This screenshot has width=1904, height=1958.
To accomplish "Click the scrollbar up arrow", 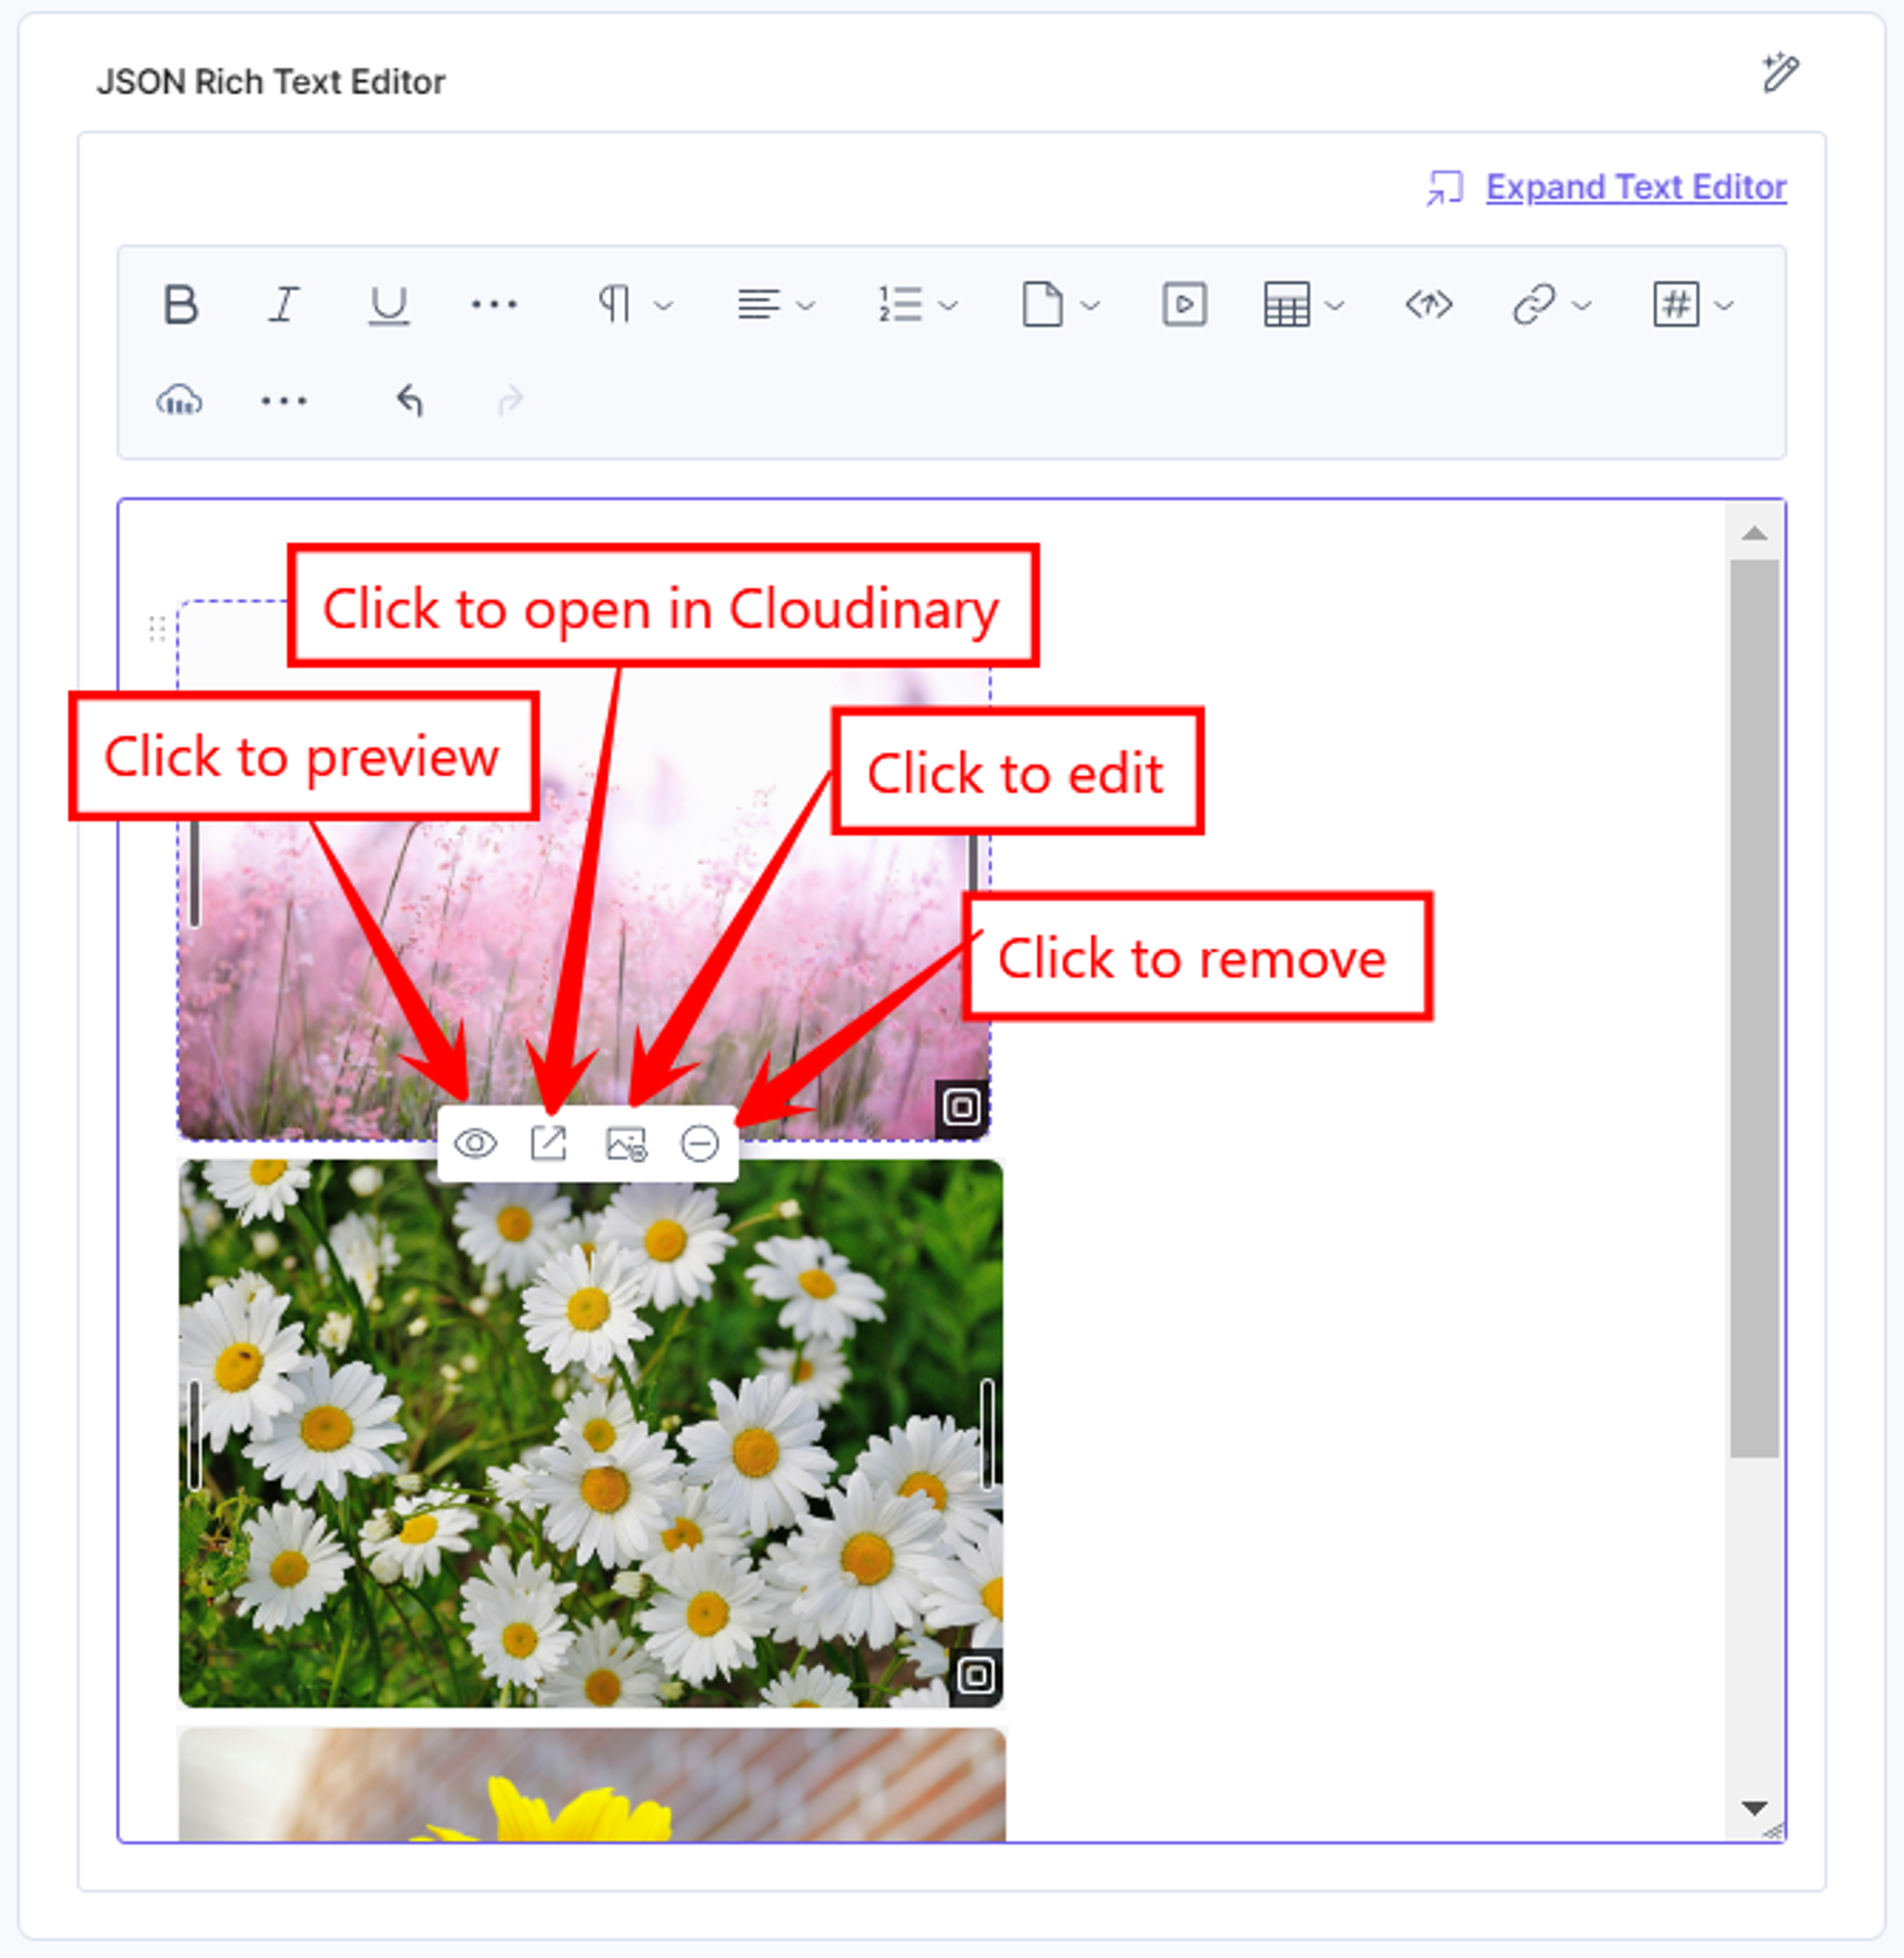I will [x=1755, y=533].
